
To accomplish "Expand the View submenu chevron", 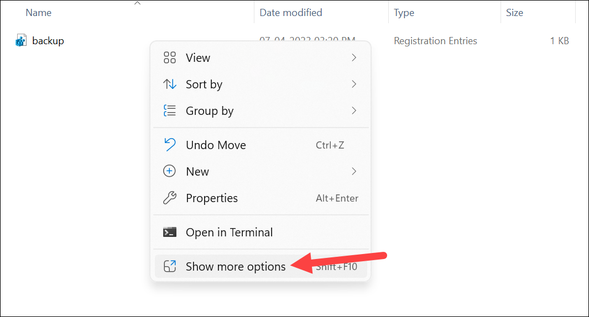I will click(354, 57).
